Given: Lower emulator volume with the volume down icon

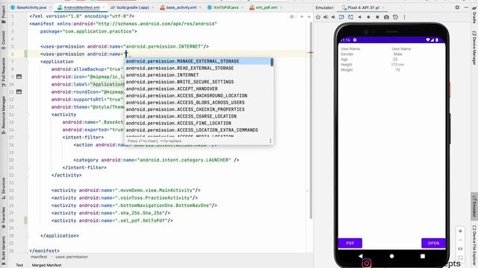Looking at the screenshot, I should pyautogui.click(x=334, y=17).
